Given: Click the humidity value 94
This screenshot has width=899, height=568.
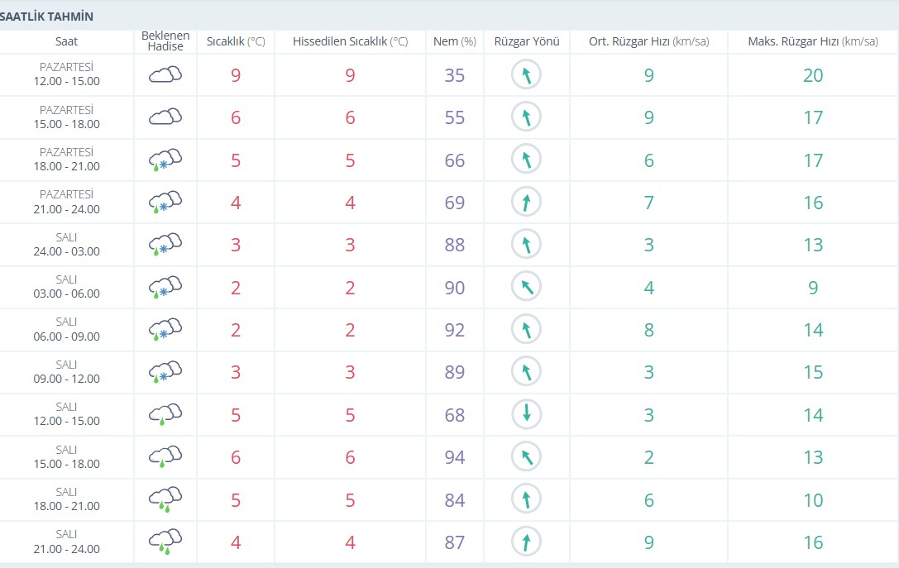Looking at the screenshot, I should [455, 457].
